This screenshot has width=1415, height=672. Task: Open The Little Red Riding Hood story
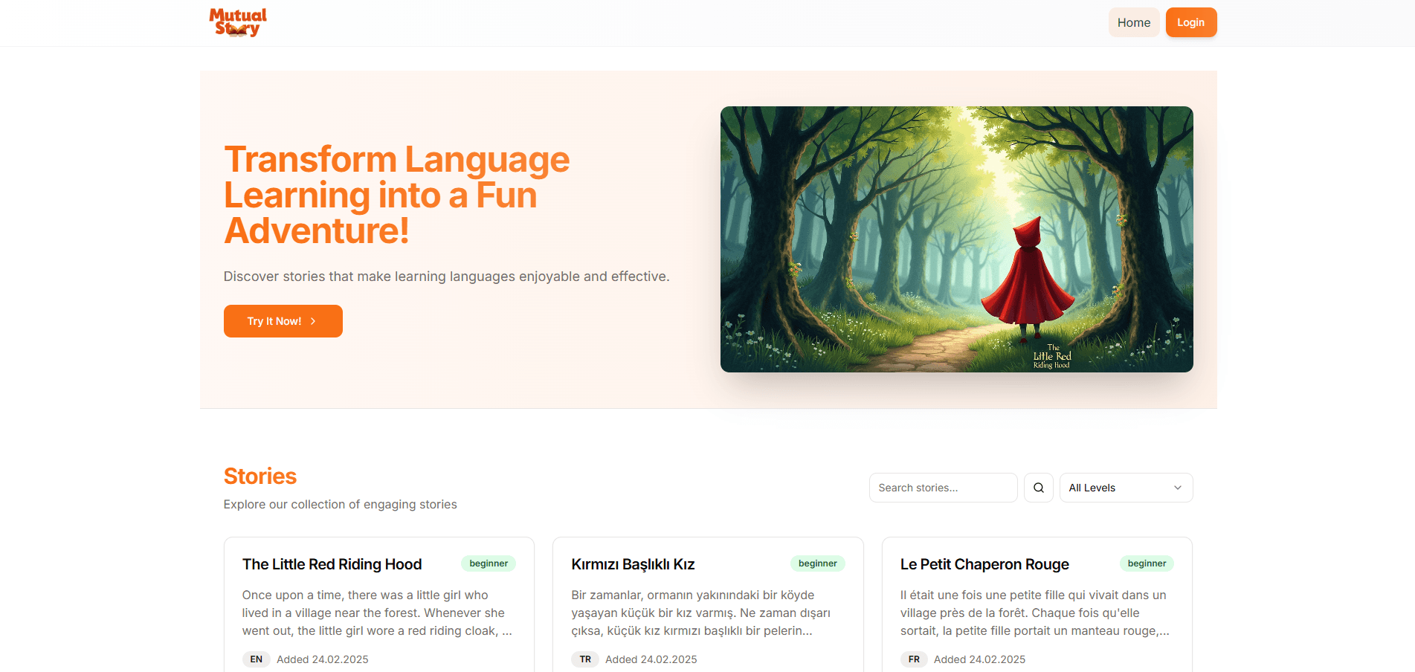332,564
